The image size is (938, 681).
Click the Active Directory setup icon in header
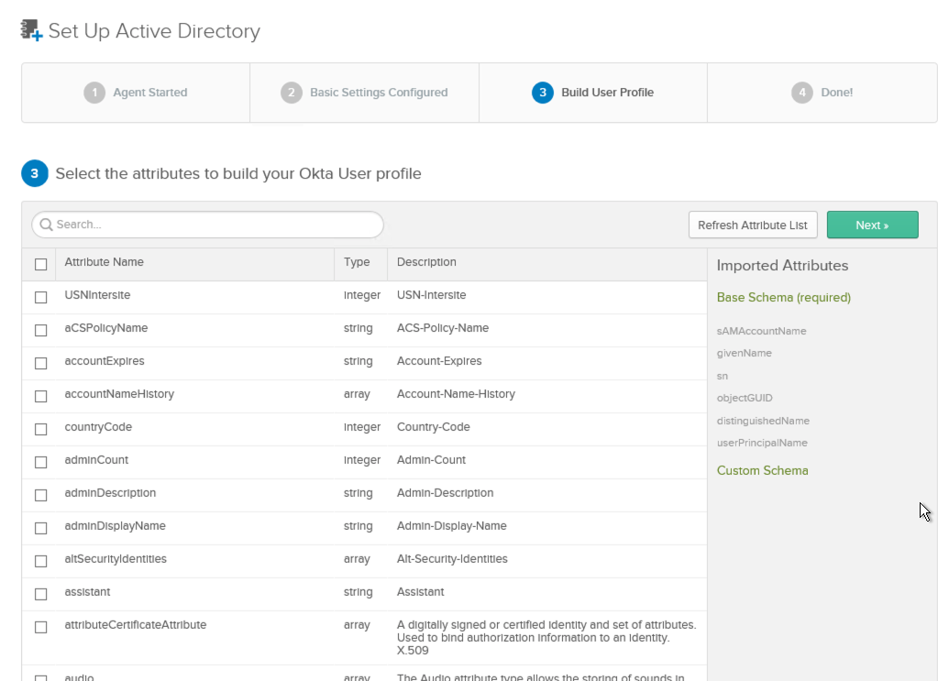[x=32, y=30]
